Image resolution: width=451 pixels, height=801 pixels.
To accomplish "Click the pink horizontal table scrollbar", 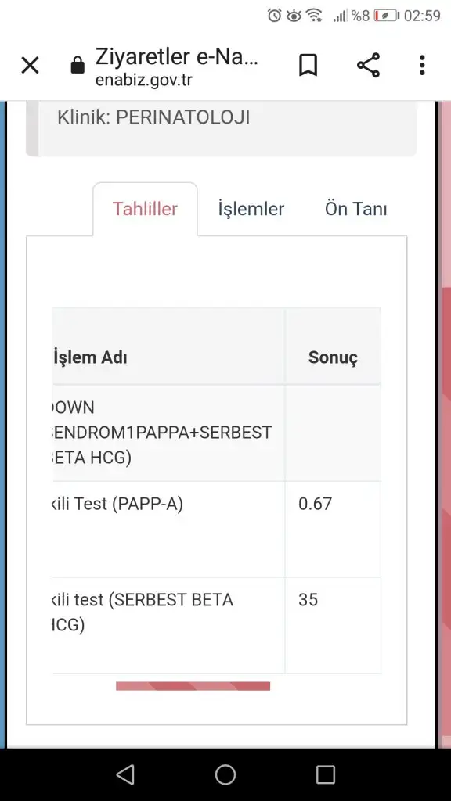I will (193, 686).
